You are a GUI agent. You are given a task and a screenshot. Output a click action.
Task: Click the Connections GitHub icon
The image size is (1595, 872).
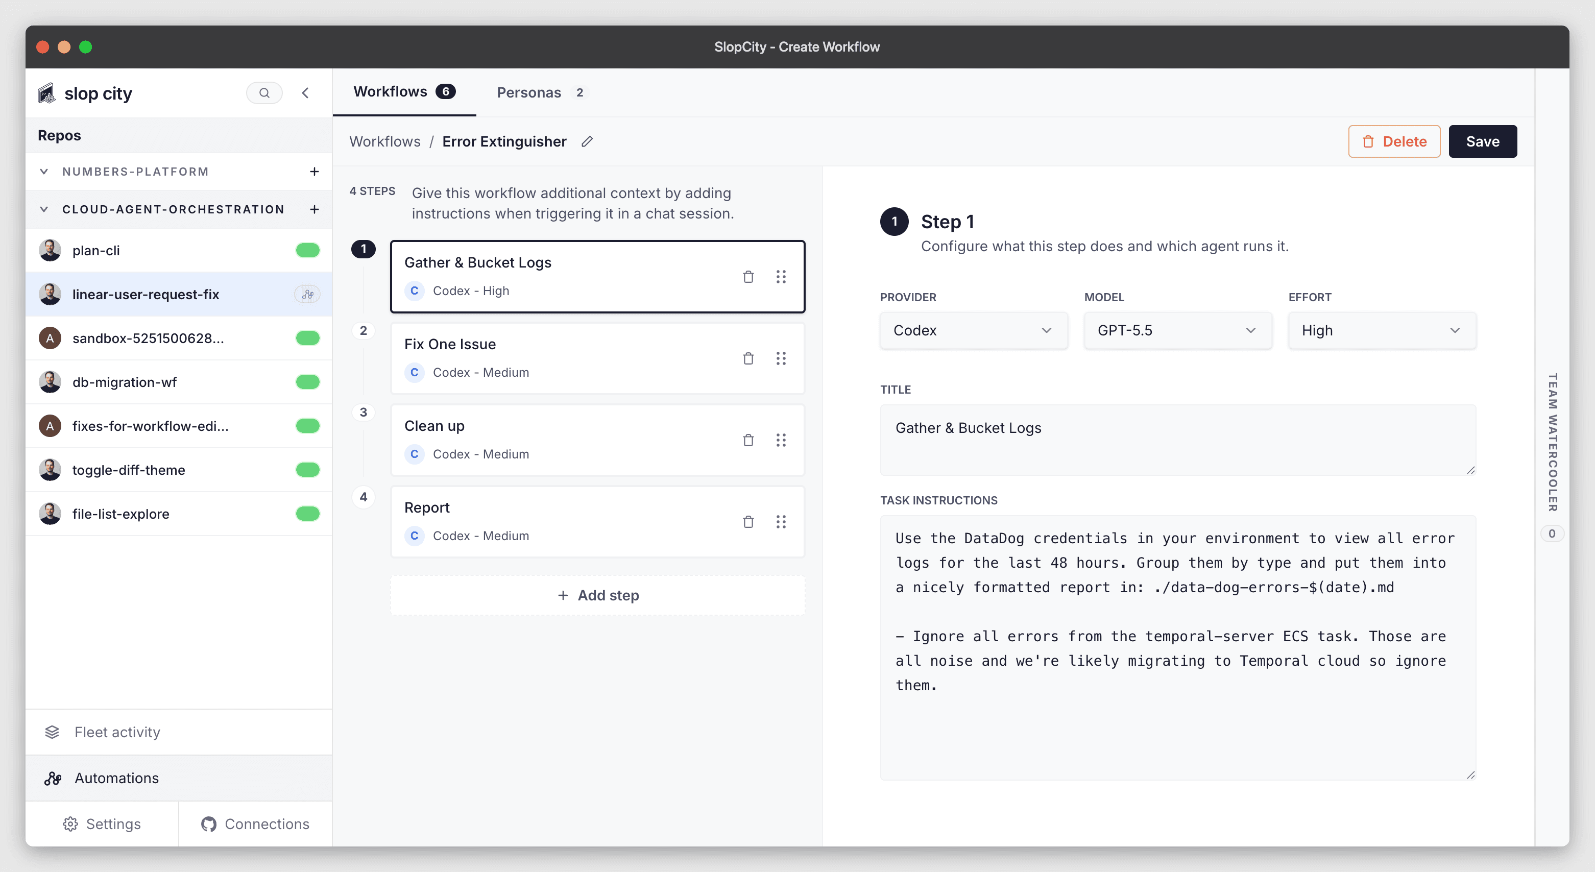(209, 823)
